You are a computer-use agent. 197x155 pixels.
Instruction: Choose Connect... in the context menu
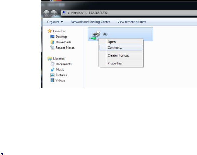pyautogui.click(x=121, y=48)
